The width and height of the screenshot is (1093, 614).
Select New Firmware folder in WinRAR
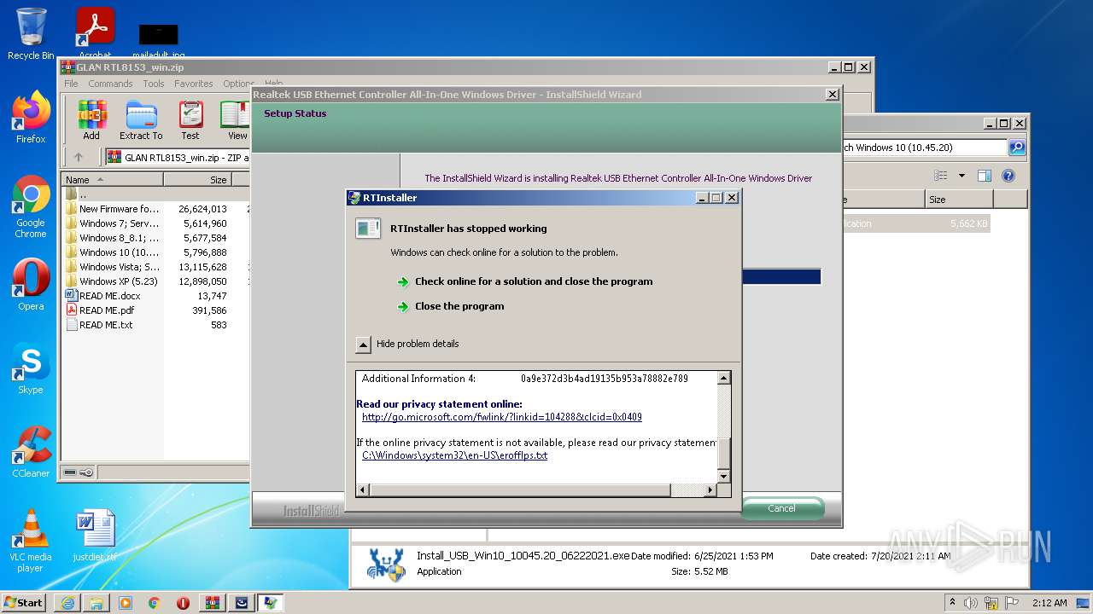click(x=114, y=209)
